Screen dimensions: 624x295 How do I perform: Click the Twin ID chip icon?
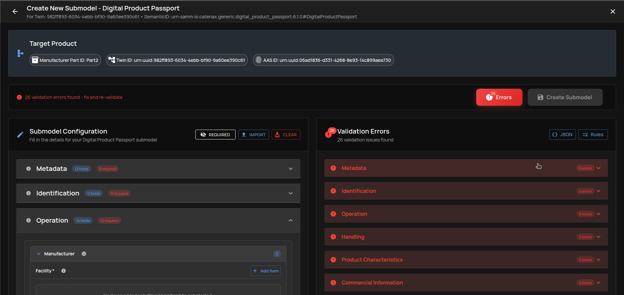(112, 60)
